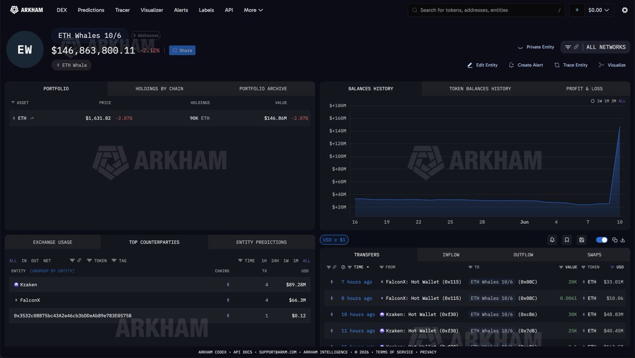Viewport: 635px width, 358px height.
Task: Click the filter icon beside TO column
Action: click(470, 267)
